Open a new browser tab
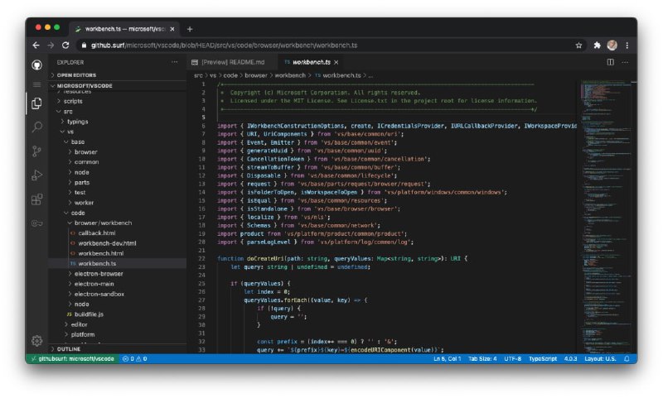The image size is (663, 398). (190, 29)
